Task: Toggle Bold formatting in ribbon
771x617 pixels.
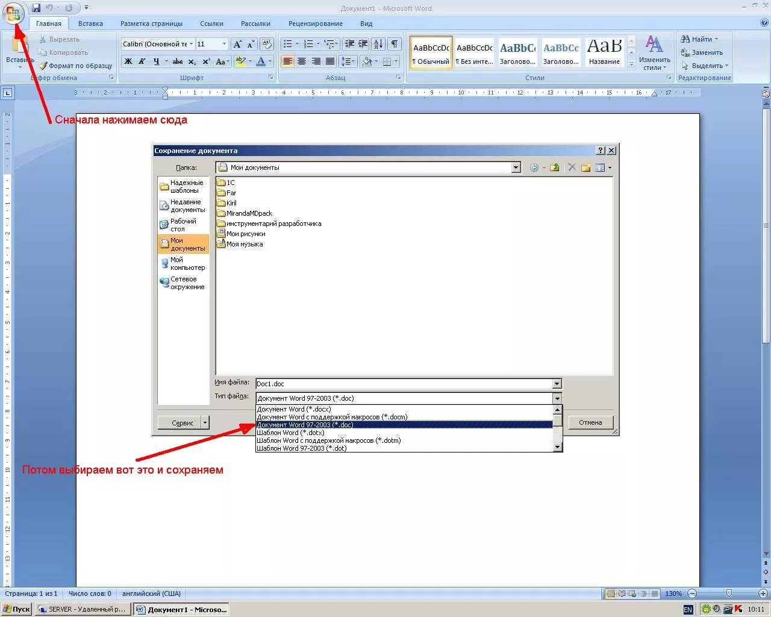Action: [128, 61]
